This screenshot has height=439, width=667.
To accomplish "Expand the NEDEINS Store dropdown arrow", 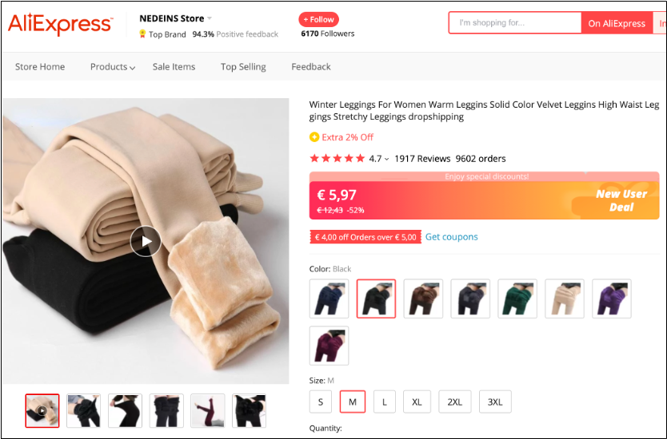I will (x=210, y=18).
